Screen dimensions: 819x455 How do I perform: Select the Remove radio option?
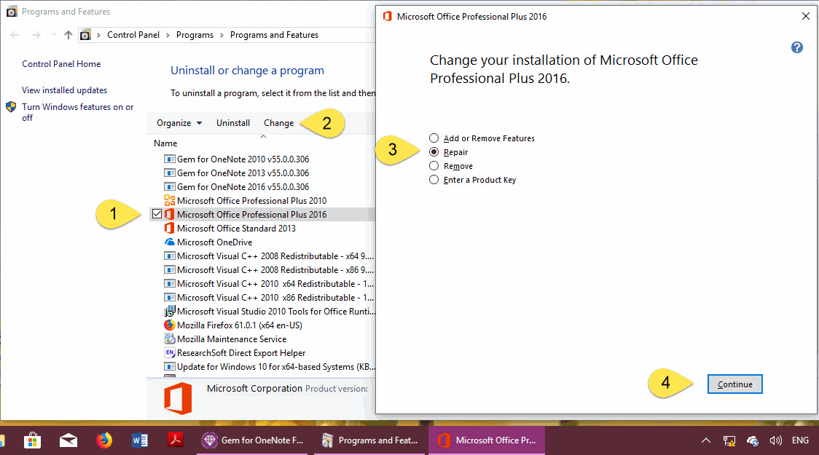click(434, 166)
